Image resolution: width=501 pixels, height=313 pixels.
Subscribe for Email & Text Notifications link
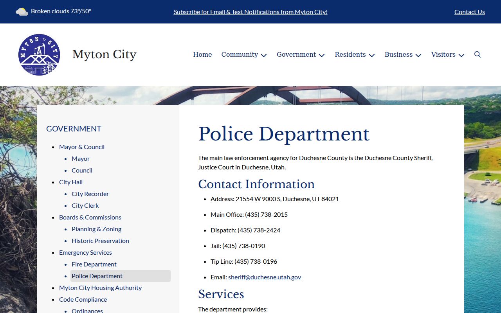coord(250,12)
